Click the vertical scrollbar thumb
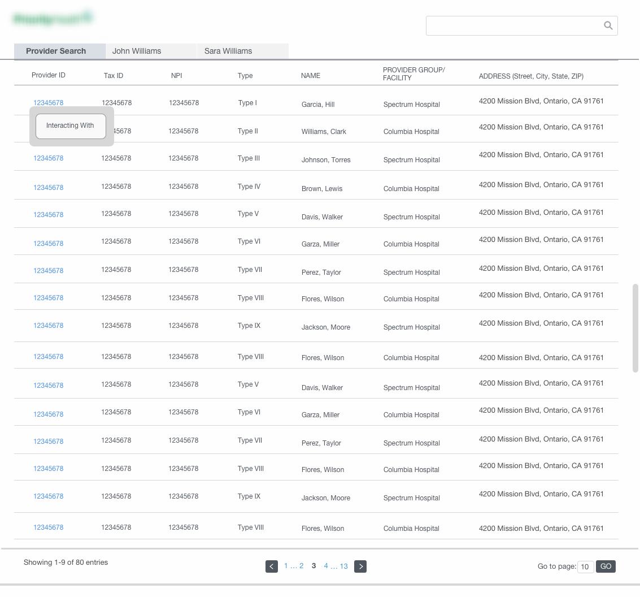Image resolution: width=640 pixels, height=597 pixels. (635, 328)
